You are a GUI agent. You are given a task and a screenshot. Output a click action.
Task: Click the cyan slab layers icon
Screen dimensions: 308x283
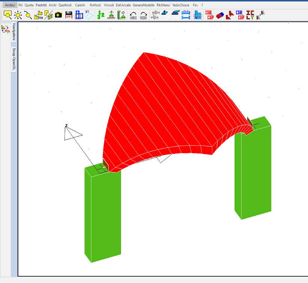(x=175, y=15)
